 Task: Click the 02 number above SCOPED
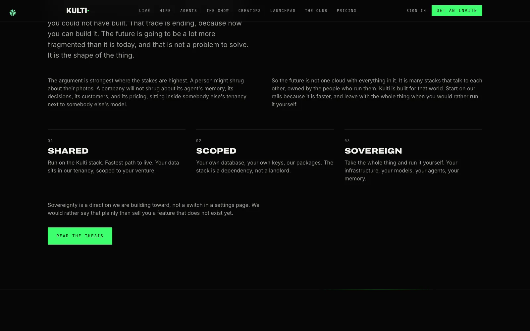click(x=199, y=141)
